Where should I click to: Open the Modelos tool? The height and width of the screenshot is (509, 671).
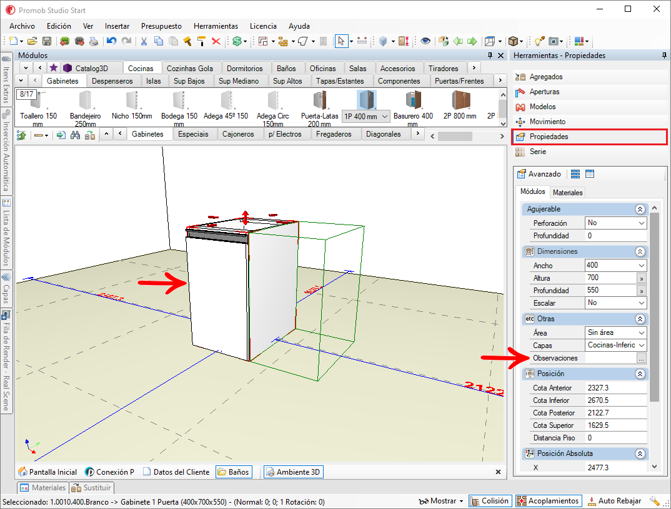[543, 107]
